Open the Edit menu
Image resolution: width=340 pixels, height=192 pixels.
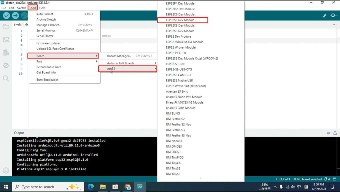tap(11, 8)
